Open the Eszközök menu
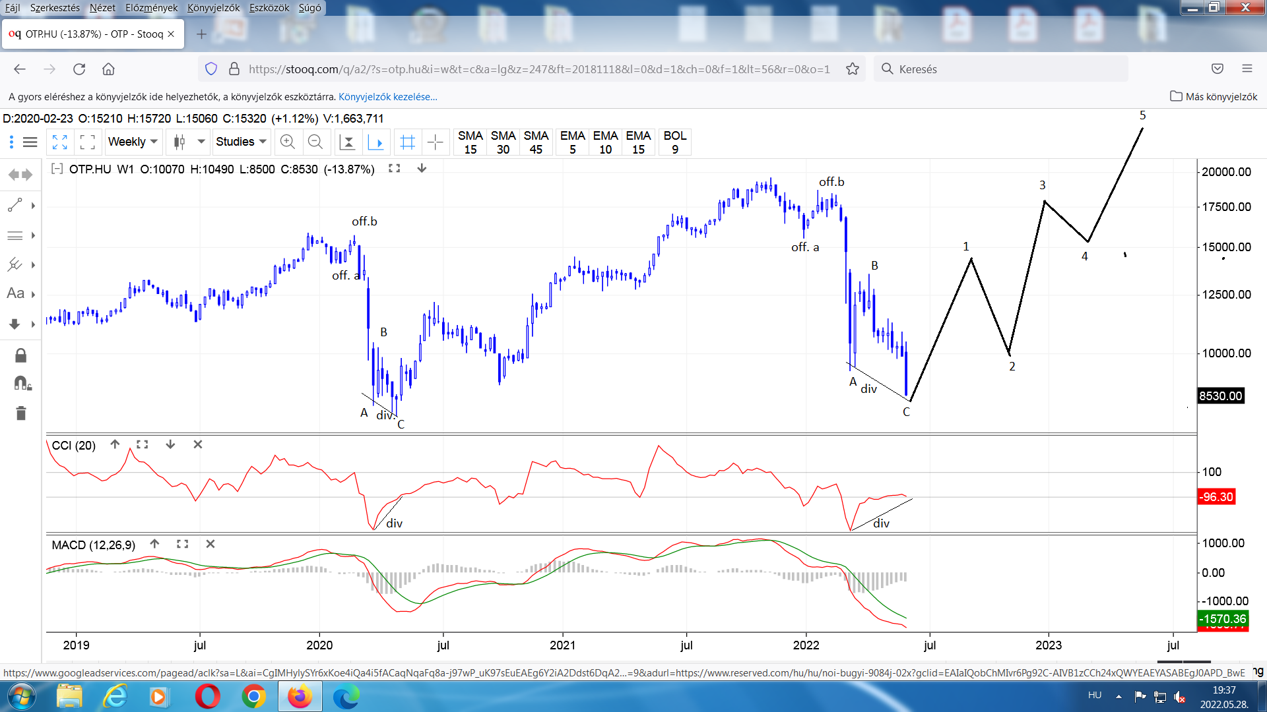The height and width of the screenshot is (712, 1267). (269, 8)
